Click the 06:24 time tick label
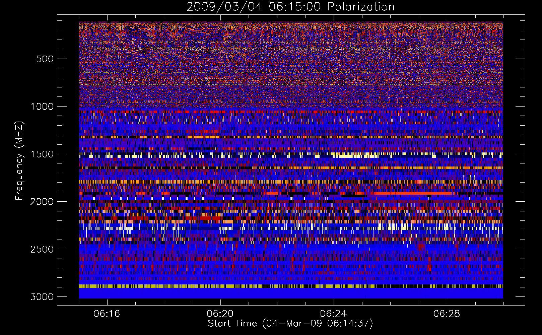Viewport: 542px width, 335px height. point(333,314)
